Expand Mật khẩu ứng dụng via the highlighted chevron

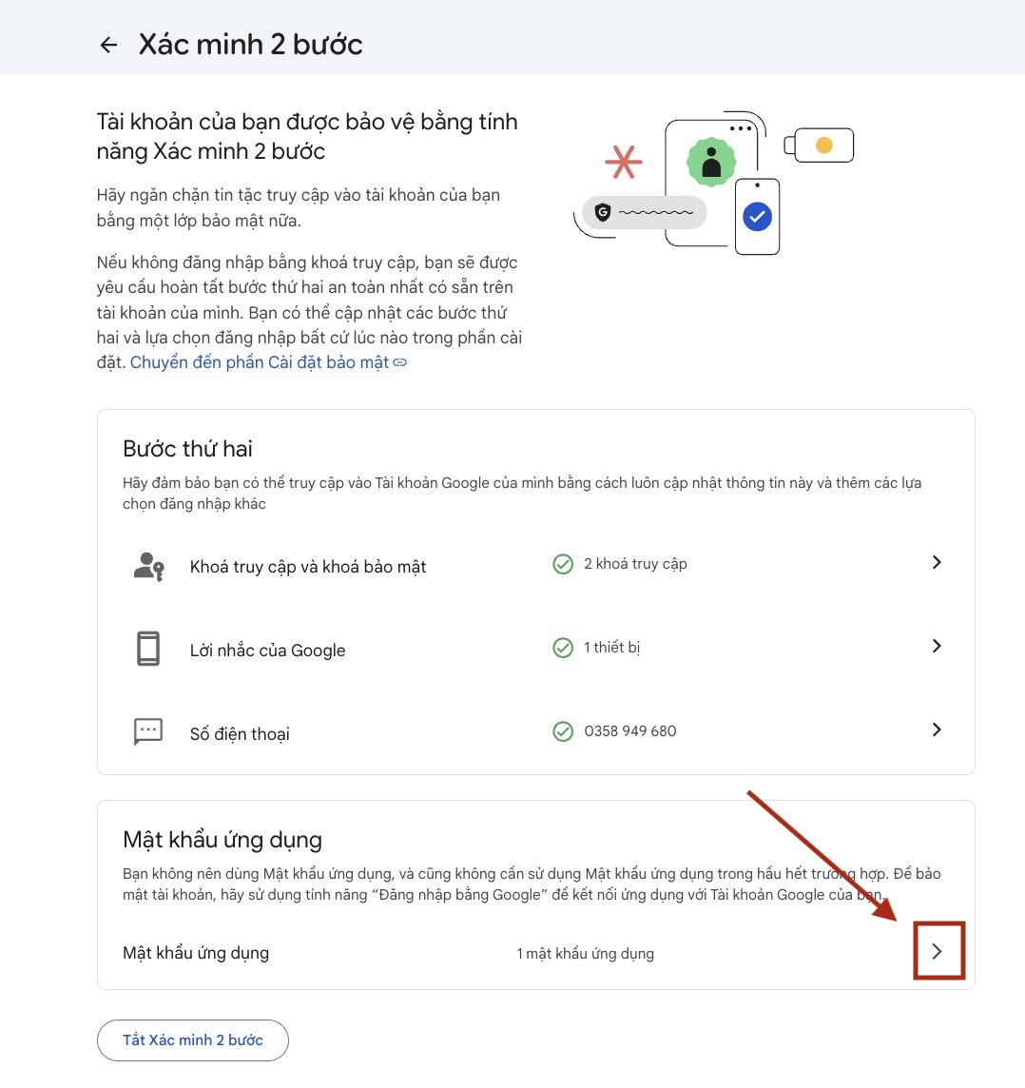[x=938, y=950]
